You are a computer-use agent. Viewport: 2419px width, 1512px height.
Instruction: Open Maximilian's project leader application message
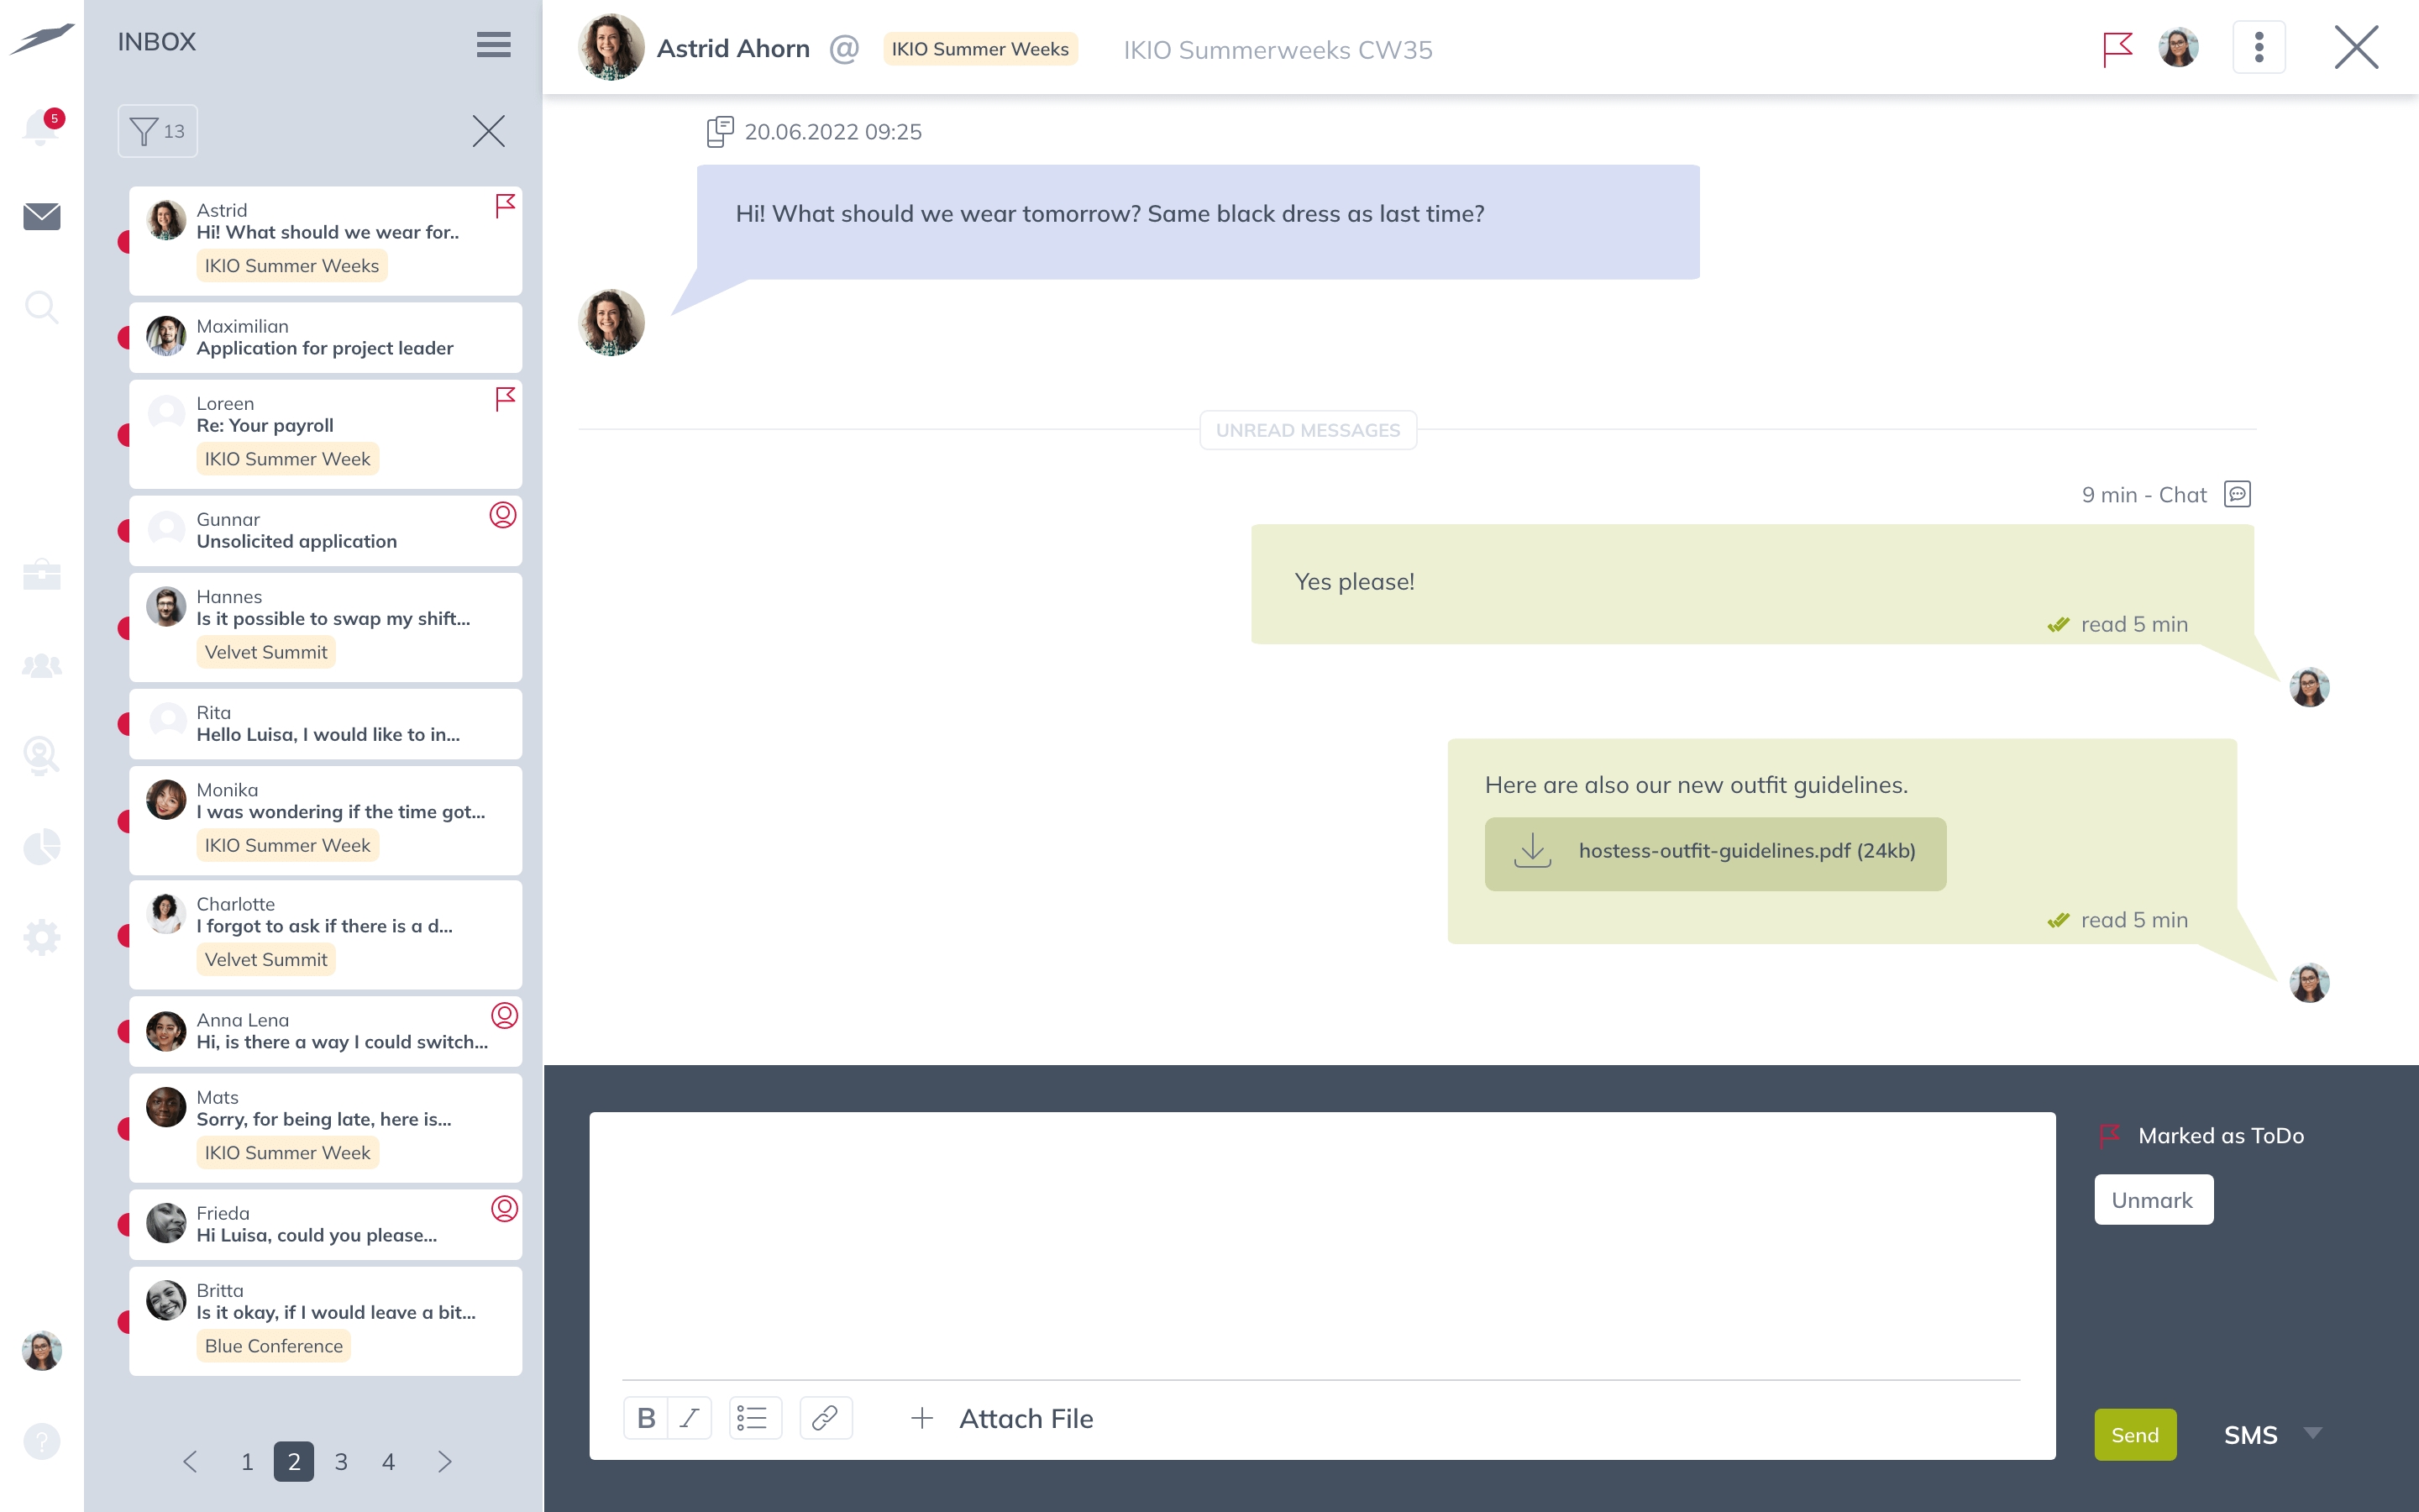(325, 338)
